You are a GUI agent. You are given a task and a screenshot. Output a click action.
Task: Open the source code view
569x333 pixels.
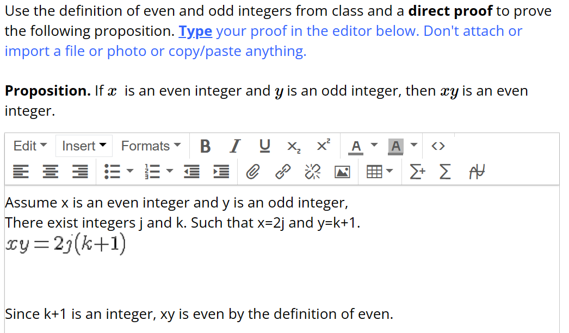[438, 146]
